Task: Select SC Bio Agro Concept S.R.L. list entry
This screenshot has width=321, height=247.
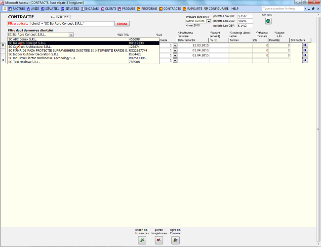Action: (83, 43)
